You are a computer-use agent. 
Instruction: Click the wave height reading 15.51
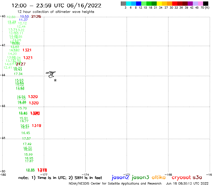(x=23, y=118)
